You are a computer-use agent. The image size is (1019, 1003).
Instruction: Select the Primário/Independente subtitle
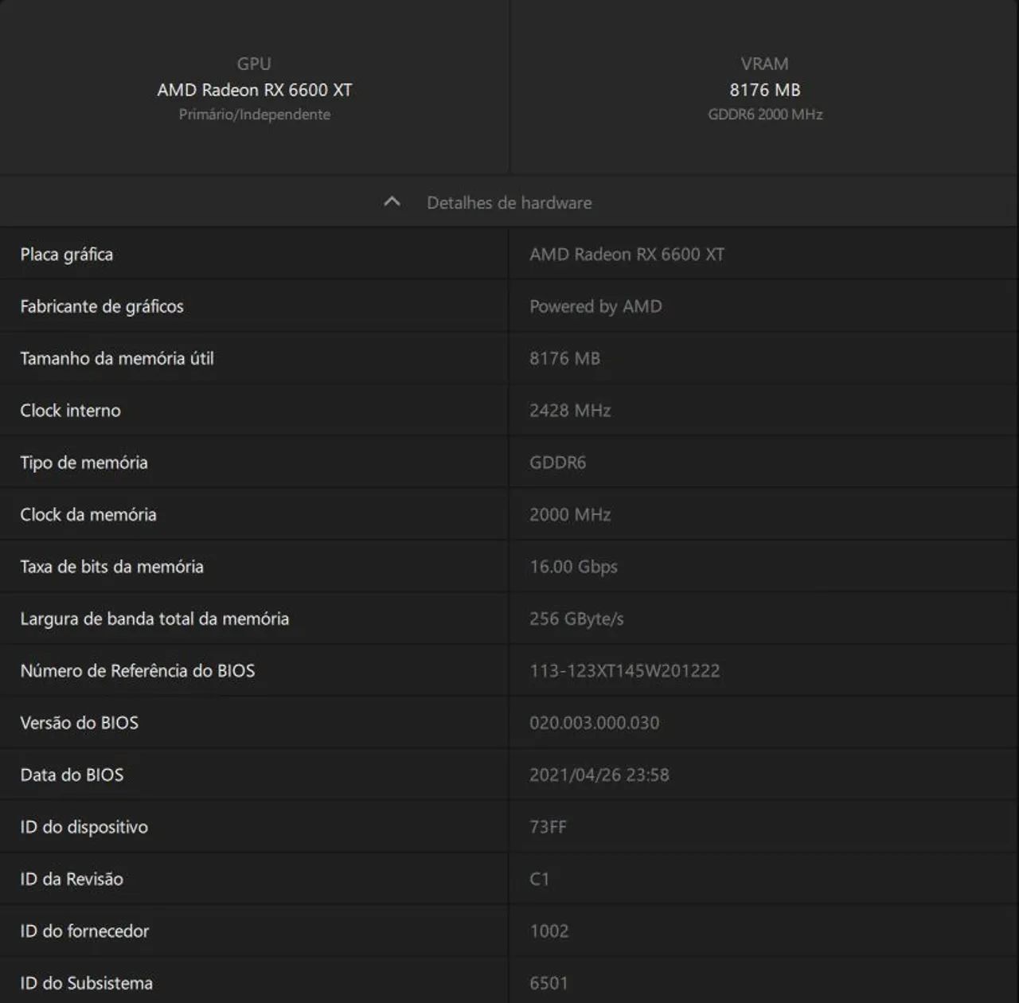point(254,115)
